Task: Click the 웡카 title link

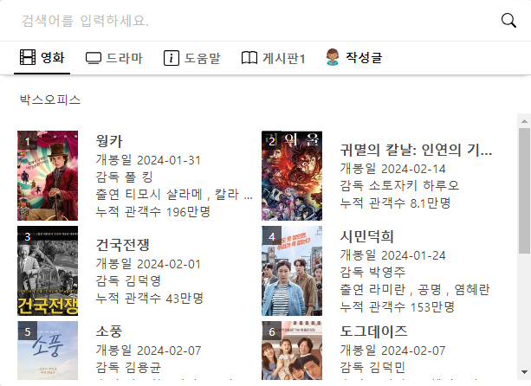Action: (x=109, y=141)
